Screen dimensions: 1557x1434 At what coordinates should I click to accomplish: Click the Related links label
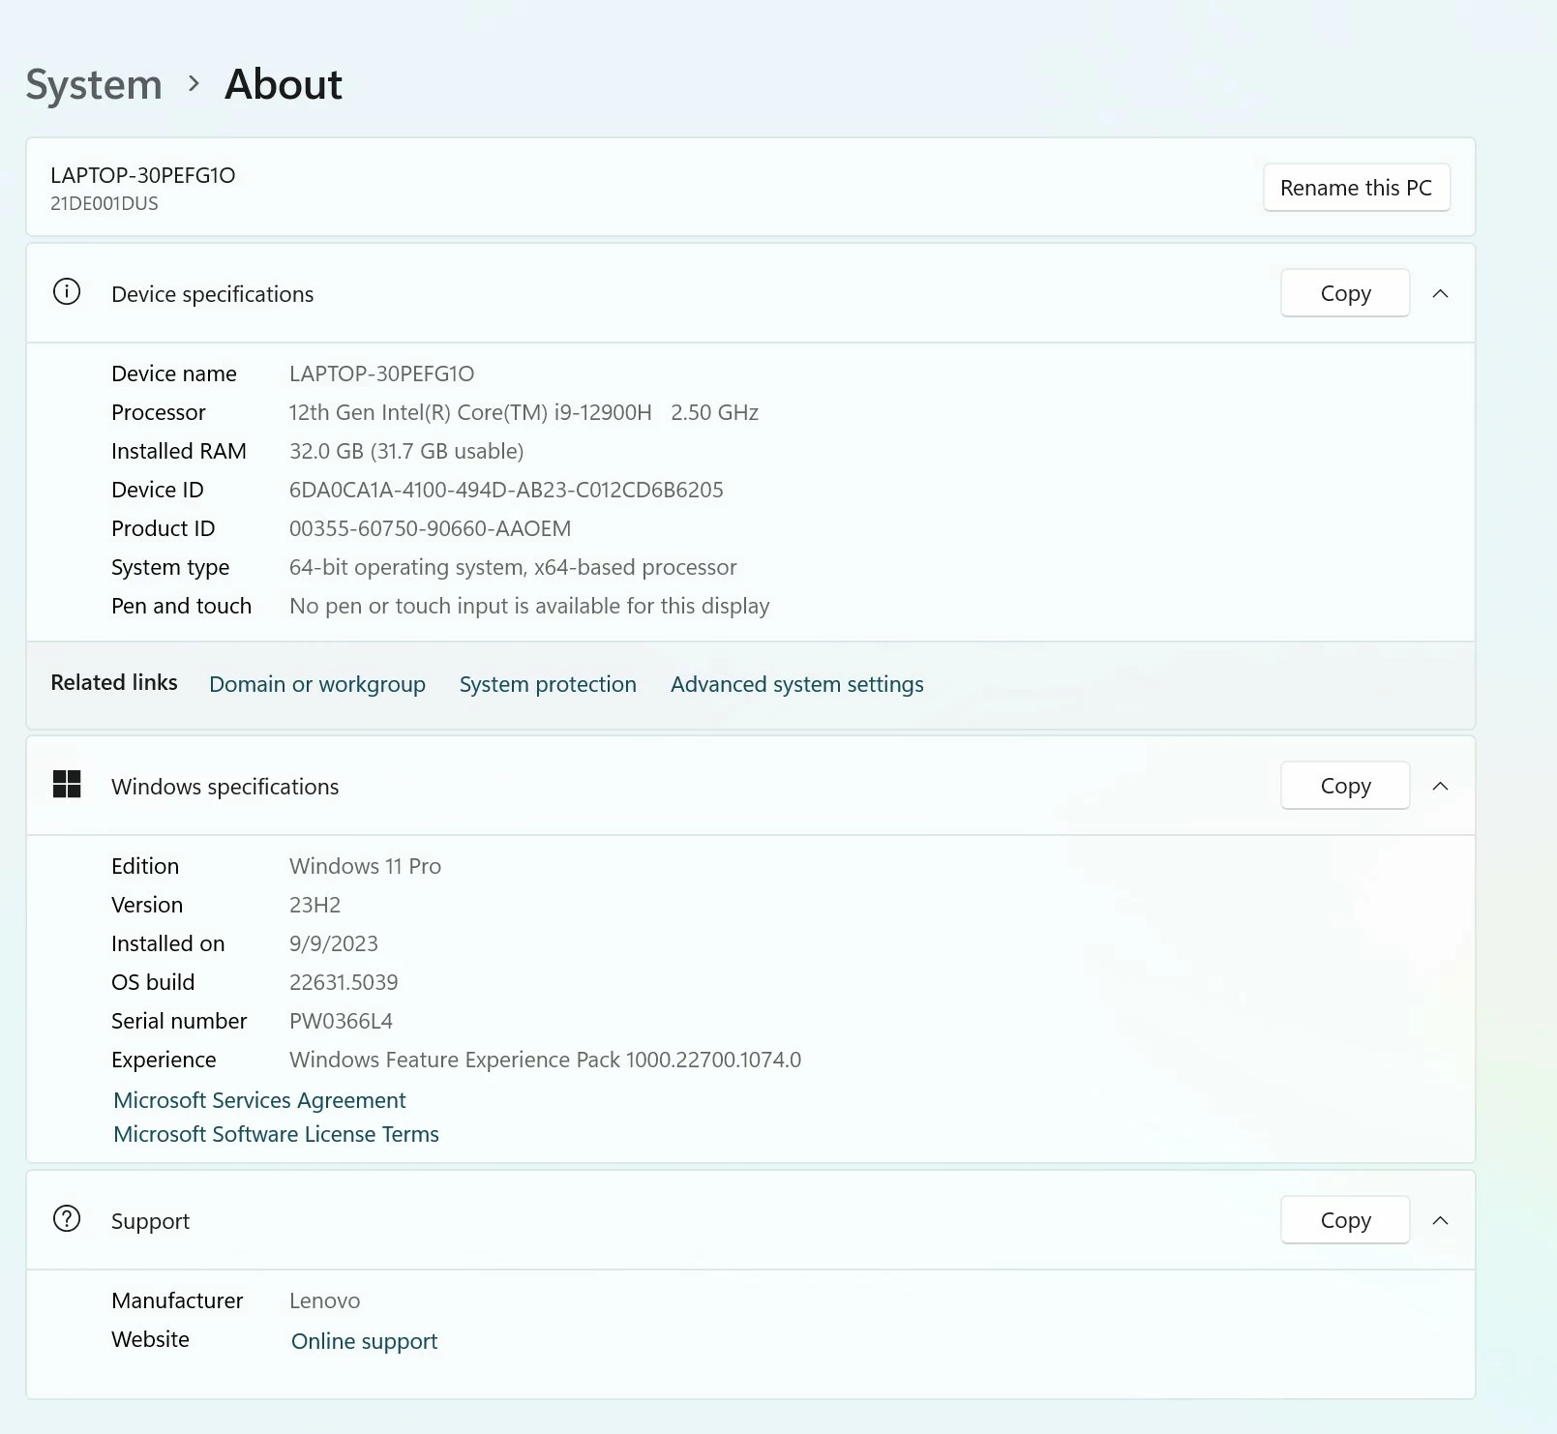[x=114, y=682]
